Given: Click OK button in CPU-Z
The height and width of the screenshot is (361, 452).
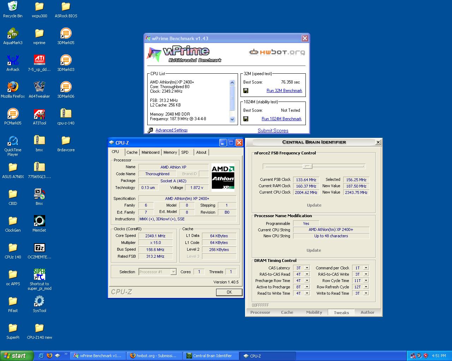Looking at the screenshot, I should pos(229,292).
